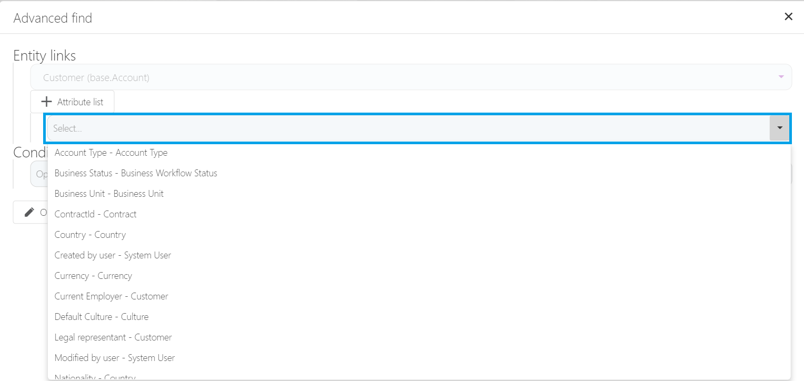Pick Legal representant - Customer entry
Screen dimensions: 804x381
[113, 337]
